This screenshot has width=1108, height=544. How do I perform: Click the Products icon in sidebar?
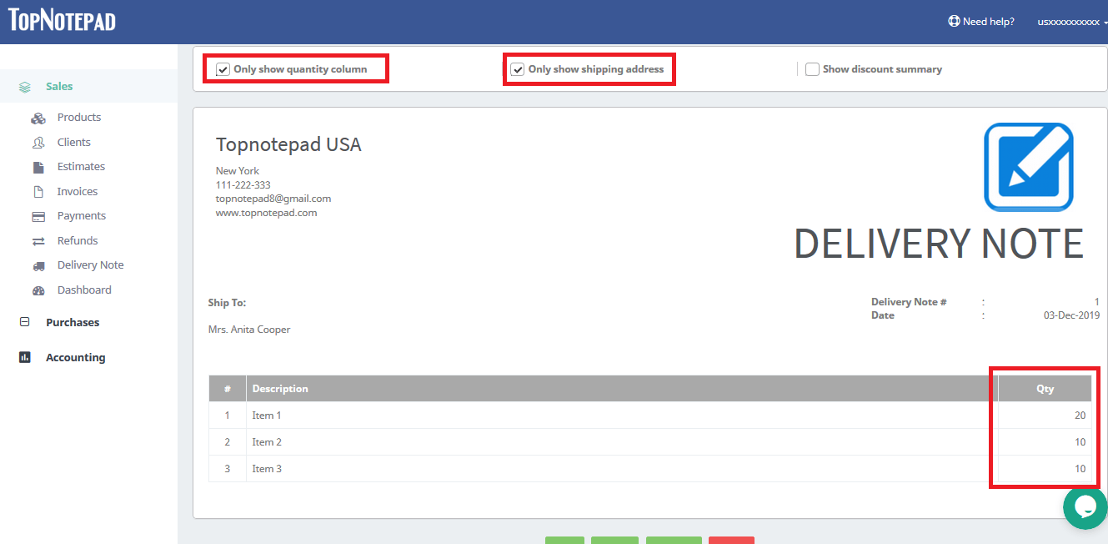click(x=38, y=118)
